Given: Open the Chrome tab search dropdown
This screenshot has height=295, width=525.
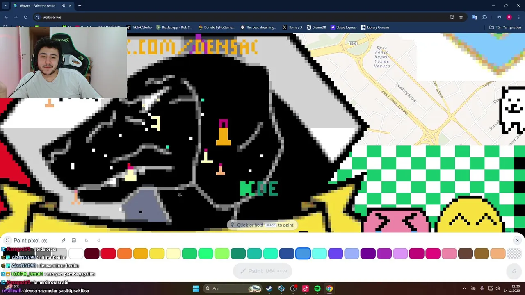Looking at the screenshot, I should tap(5, 5).
